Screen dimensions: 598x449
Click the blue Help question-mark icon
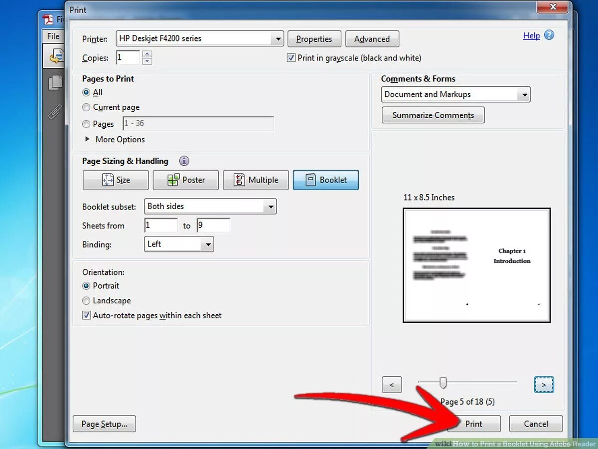point(549,35)
